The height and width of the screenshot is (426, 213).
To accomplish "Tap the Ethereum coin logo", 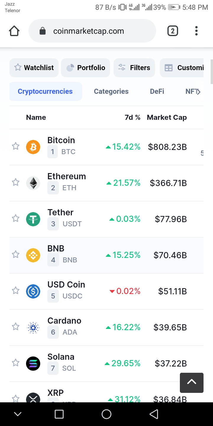I will pos(33,183).
